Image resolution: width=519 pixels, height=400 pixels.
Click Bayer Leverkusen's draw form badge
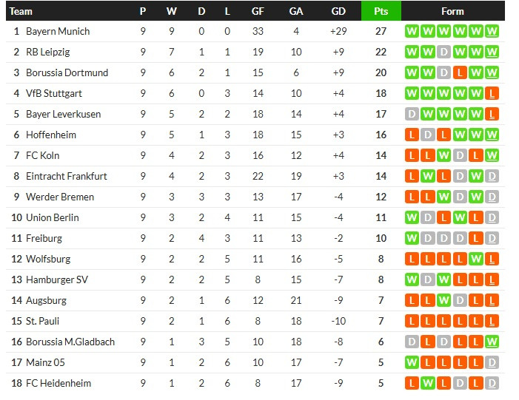411,114
